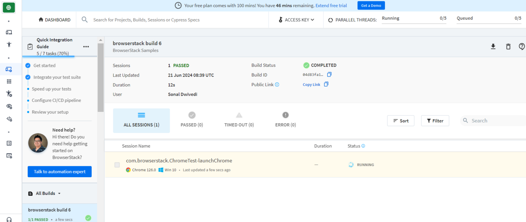Click the Public Link info icon

click(277, 84)
